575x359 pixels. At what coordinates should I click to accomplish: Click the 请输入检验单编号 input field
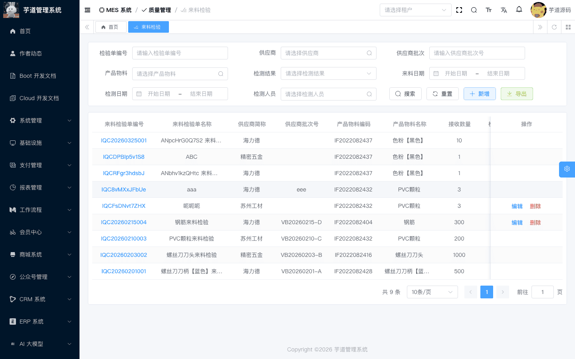click(x=180, y=53)
